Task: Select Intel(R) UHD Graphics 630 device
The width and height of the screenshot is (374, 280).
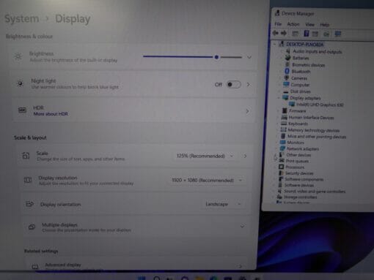Action: [320, 105]
